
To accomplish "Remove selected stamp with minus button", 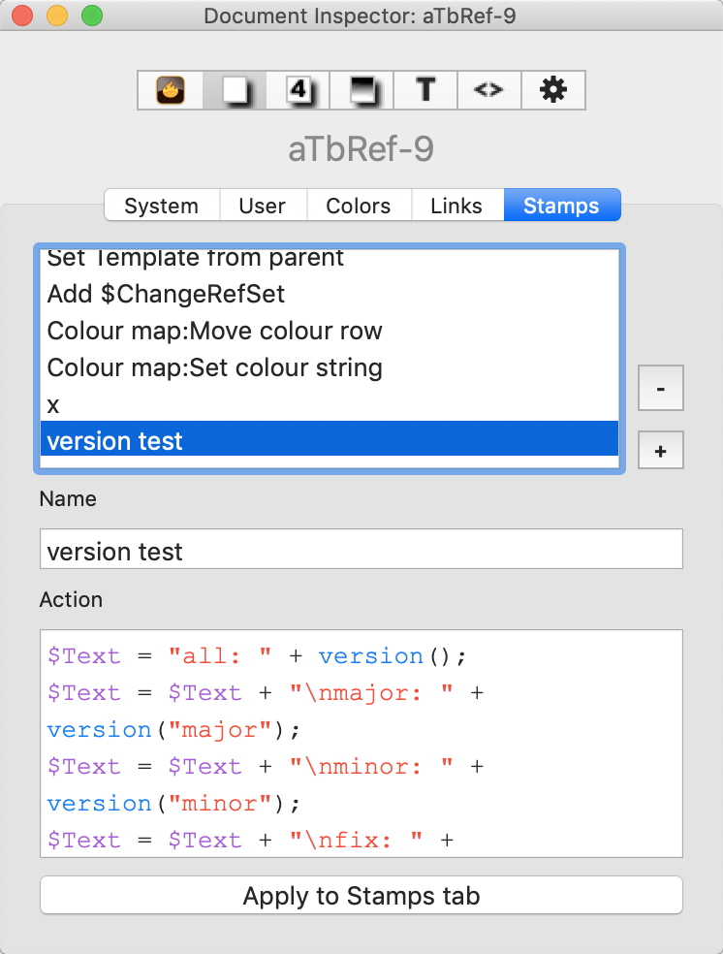I will pos(660,388).
